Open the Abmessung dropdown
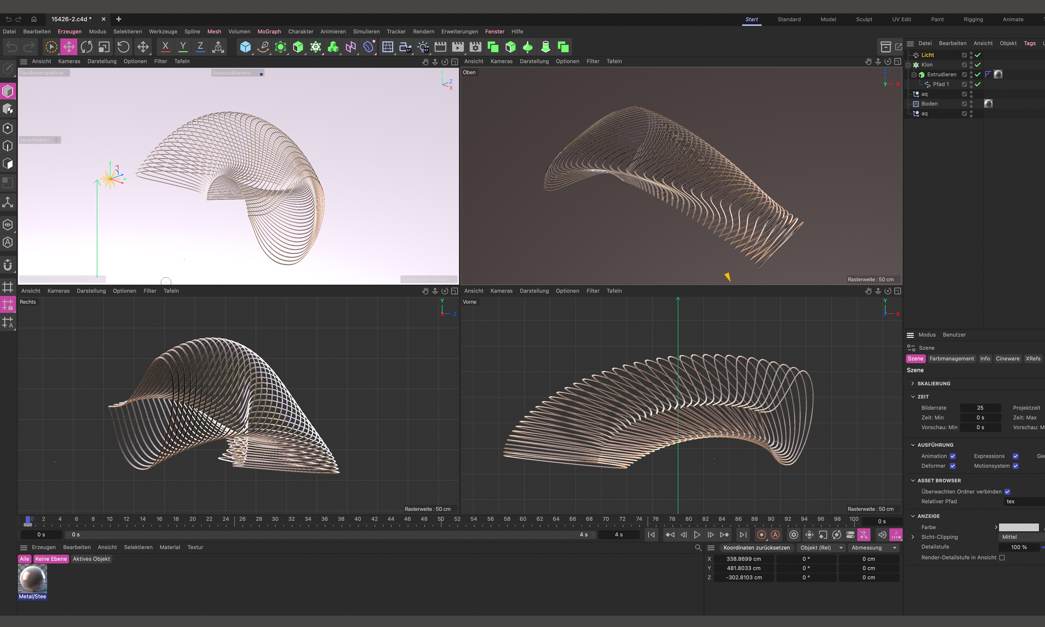 pyautogui.click(x=873, y=548)
